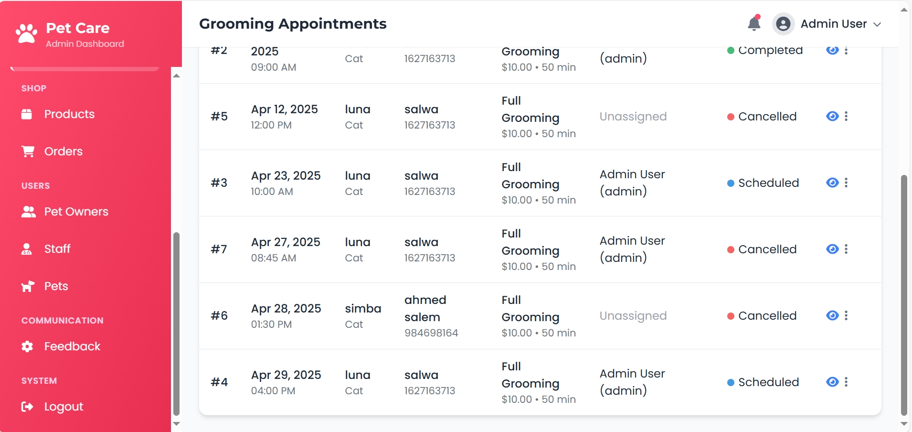Click the Pet Care paw logo
The width and height of the screenshot is (912, 432).
(26, 34)
